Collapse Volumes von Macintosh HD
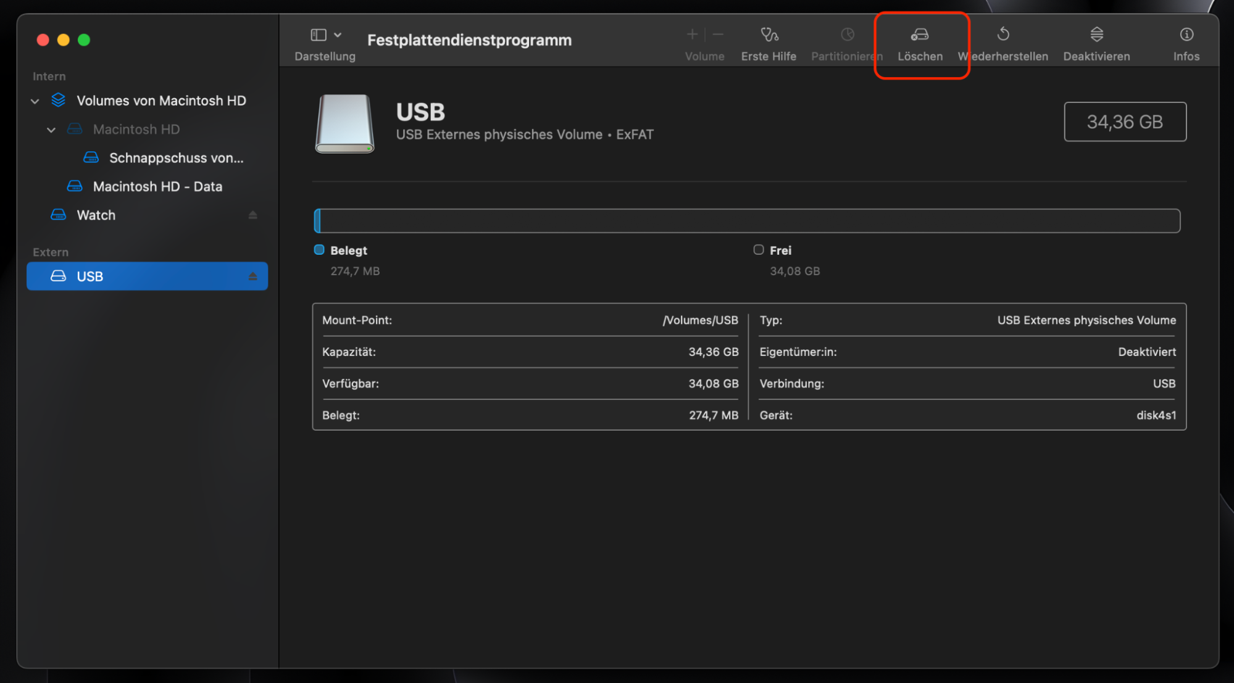1234x683 pixels. click(x=35, y=101)
